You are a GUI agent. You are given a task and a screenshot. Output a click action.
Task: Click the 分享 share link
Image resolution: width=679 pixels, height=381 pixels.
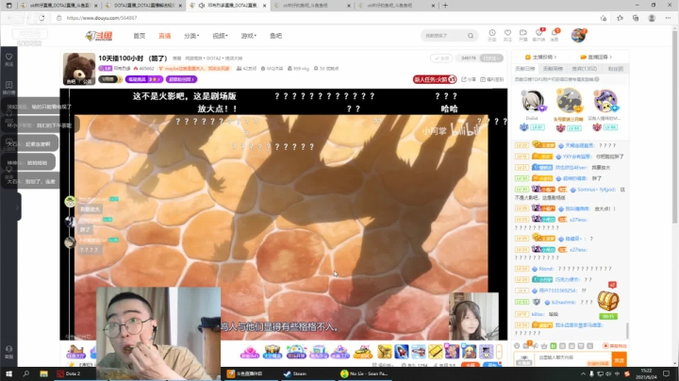pos(469,79)
